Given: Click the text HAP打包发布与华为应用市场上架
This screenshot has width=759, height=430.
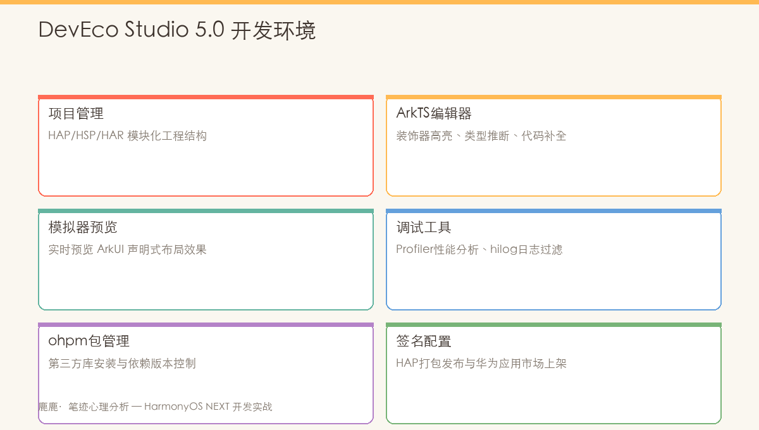Looking at the screenshot, I should [x=481, y=364].
